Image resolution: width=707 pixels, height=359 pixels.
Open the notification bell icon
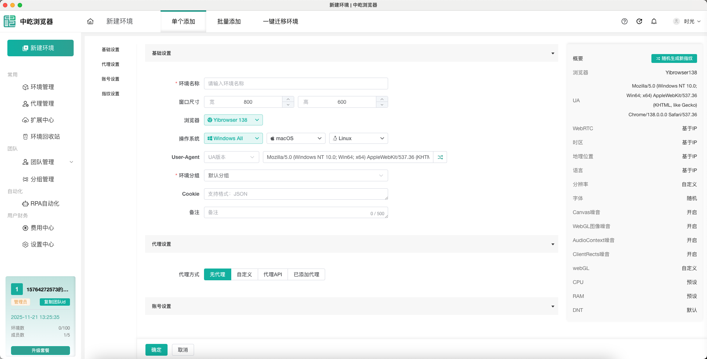[654, 21]
